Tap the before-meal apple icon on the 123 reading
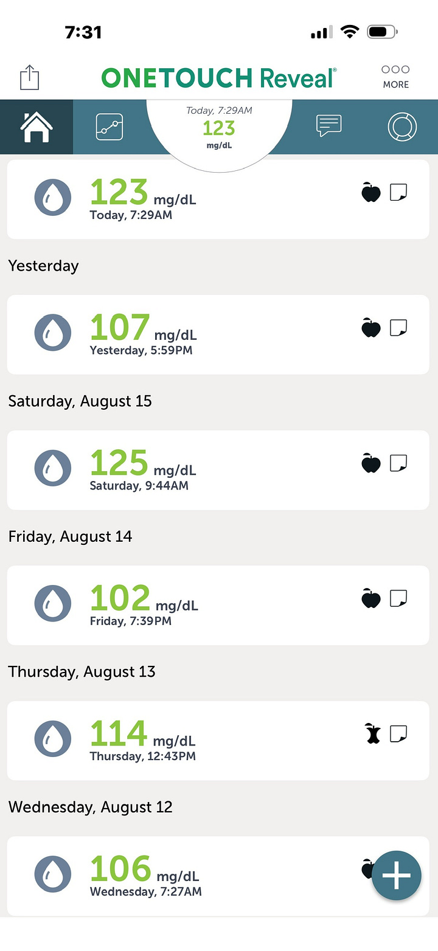The image size is (438, 951). click(x=371, y=192)
